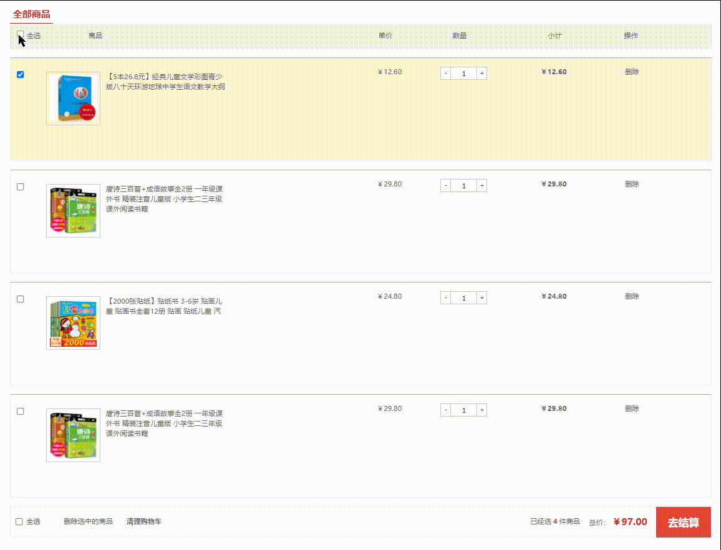721x550 pixels.
Task: Click the 已经选 4 件商品 count text
Action: 555,521
